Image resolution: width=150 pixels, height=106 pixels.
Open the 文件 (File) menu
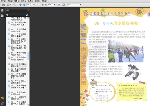pos(3,1)
